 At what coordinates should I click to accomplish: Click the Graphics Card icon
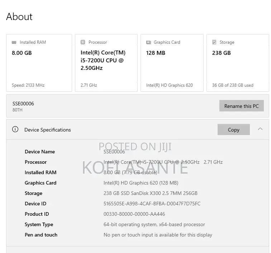point(148,42)
